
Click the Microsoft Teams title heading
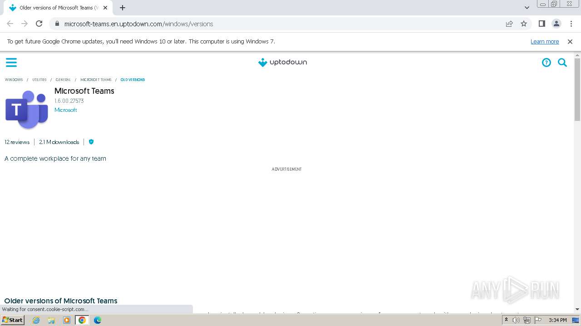coord(84,91)
